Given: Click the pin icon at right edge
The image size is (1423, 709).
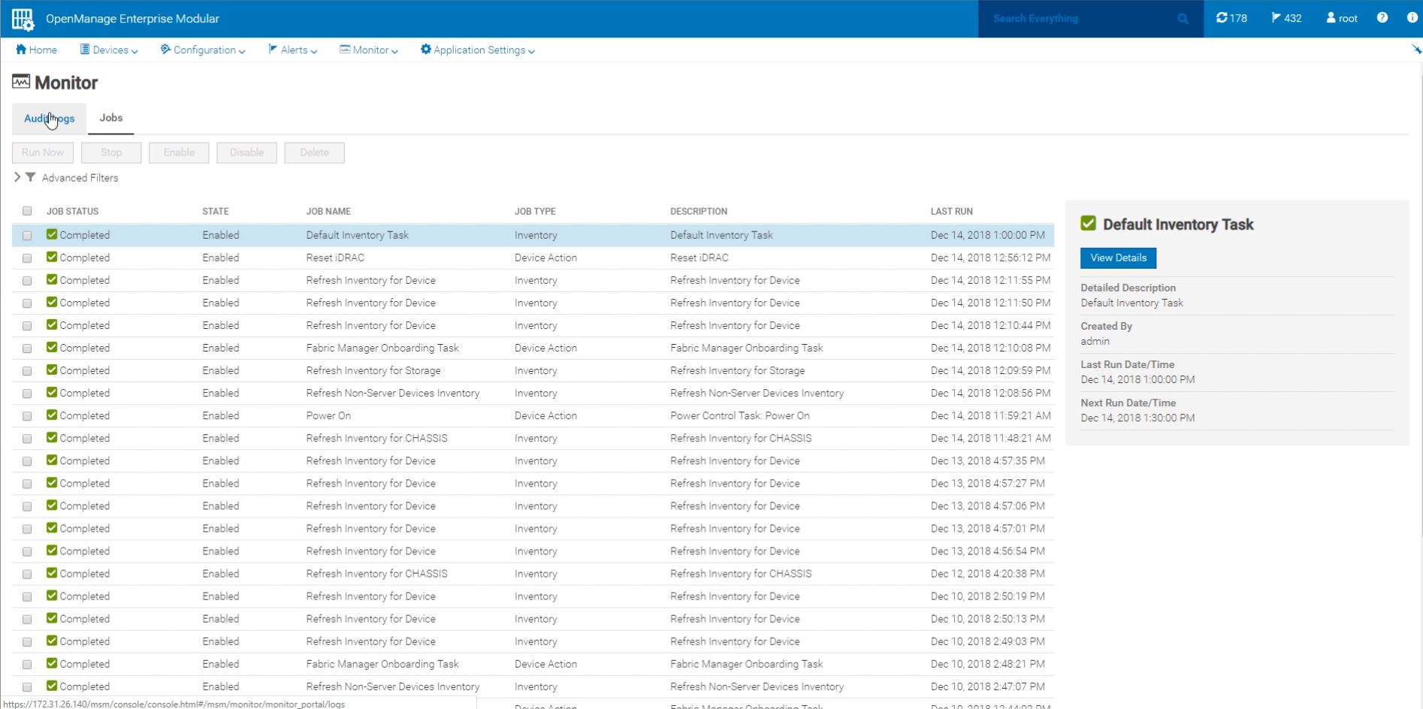Looking at the screenshot, I should coord(1416,50).
